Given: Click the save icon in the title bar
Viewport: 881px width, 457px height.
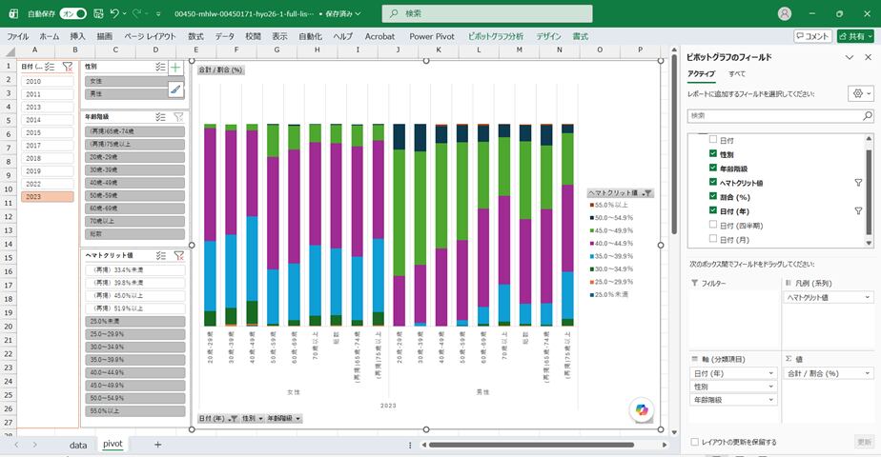Looking at the screenshot, I should point(98,13).
